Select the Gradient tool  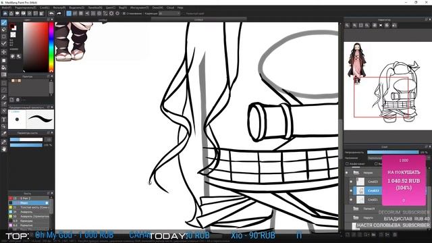coord(3,75)
